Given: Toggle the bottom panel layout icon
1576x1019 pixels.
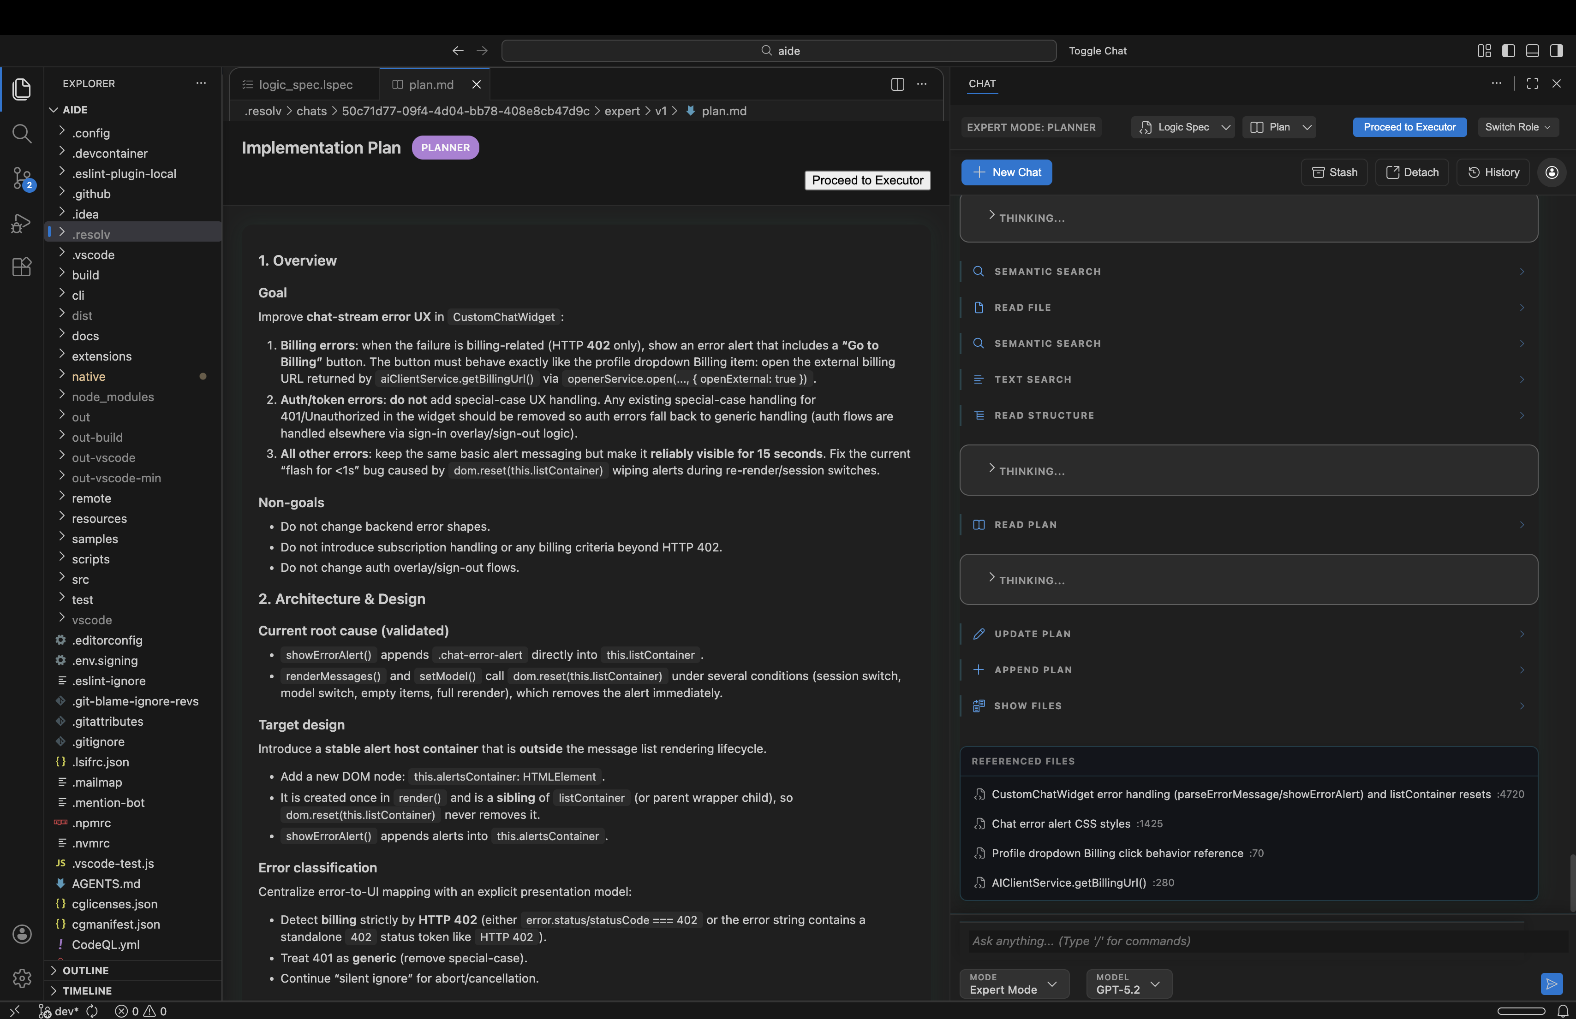Looking at the screenshot, I should point(1532,51).
